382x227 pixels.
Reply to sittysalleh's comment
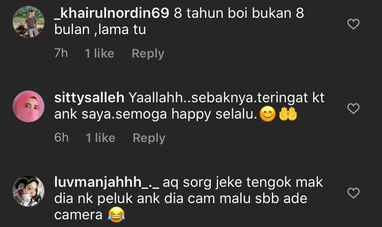click(149, 138)
